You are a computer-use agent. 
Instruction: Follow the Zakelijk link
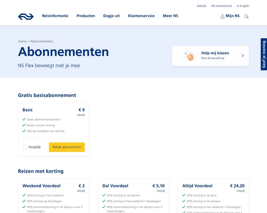click(201, 6)
